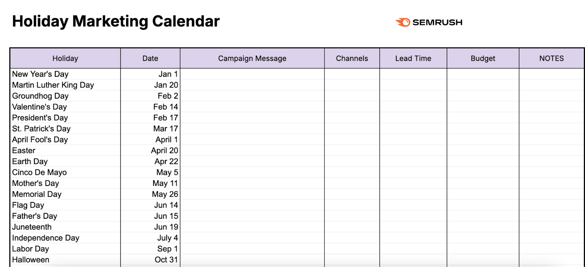Click the Independence Day cell
Image resolution: width=585 pixels, height=267 pixels.
(x=46, y=238)
